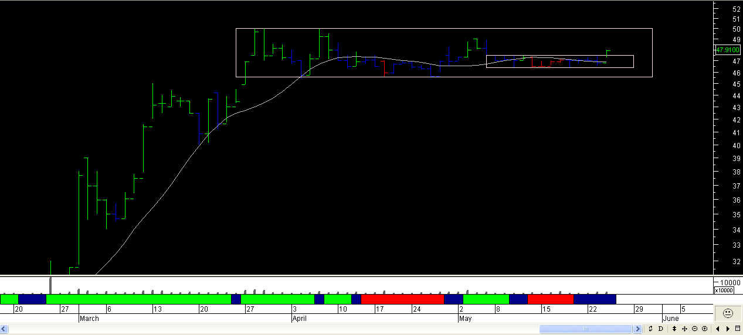Viewport: 743px width, 335px height.
Task: Click the price axis value 32
Action: (736, 261)
